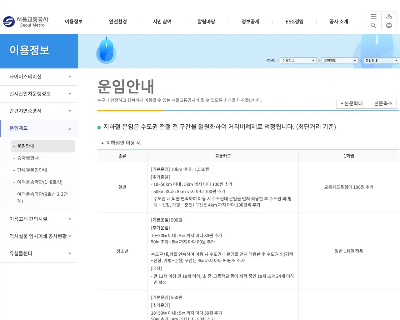The height and width of the screenshot is (320, 400).
Task: Open the search magnifier icon
Action: pyautogui.click(x=373, y=26)
